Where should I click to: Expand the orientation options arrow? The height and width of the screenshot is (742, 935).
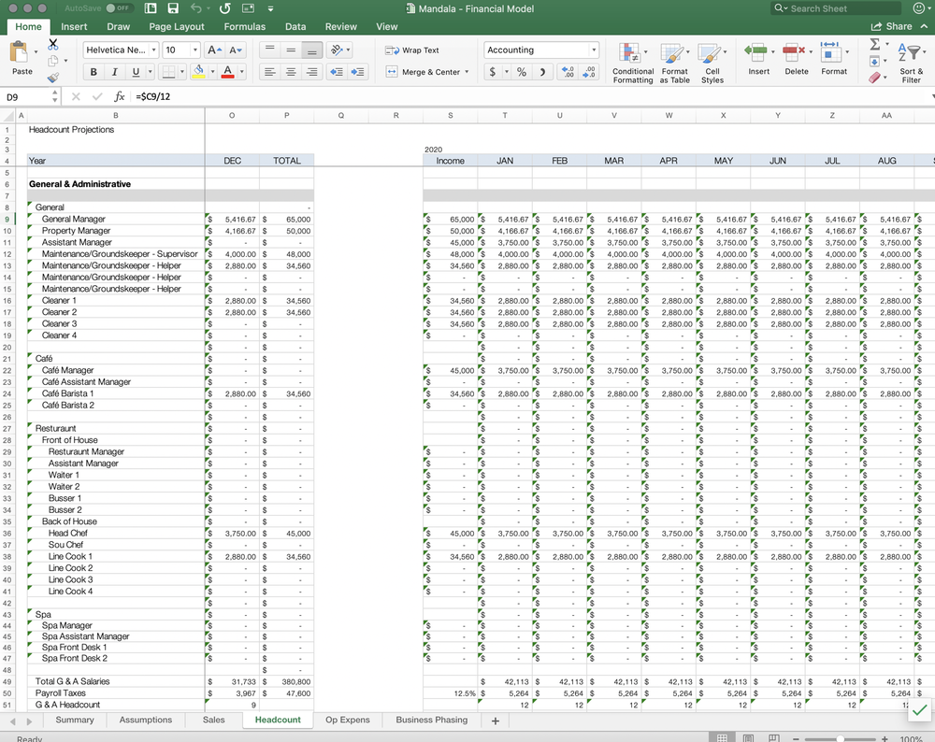[x=348, y=50]
